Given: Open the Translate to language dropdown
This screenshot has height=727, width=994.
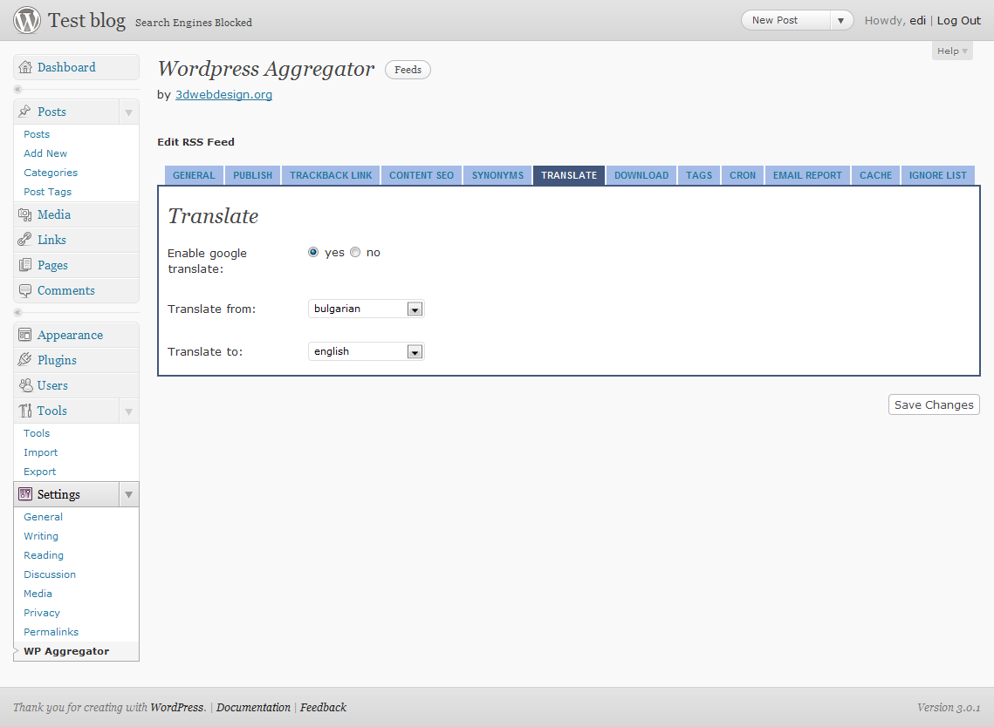Looking at the screenshot, I should [x=366, y=351].
